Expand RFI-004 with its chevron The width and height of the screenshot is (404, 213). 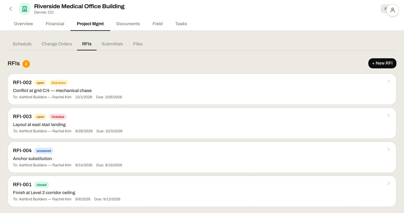(x=388, y=149)
